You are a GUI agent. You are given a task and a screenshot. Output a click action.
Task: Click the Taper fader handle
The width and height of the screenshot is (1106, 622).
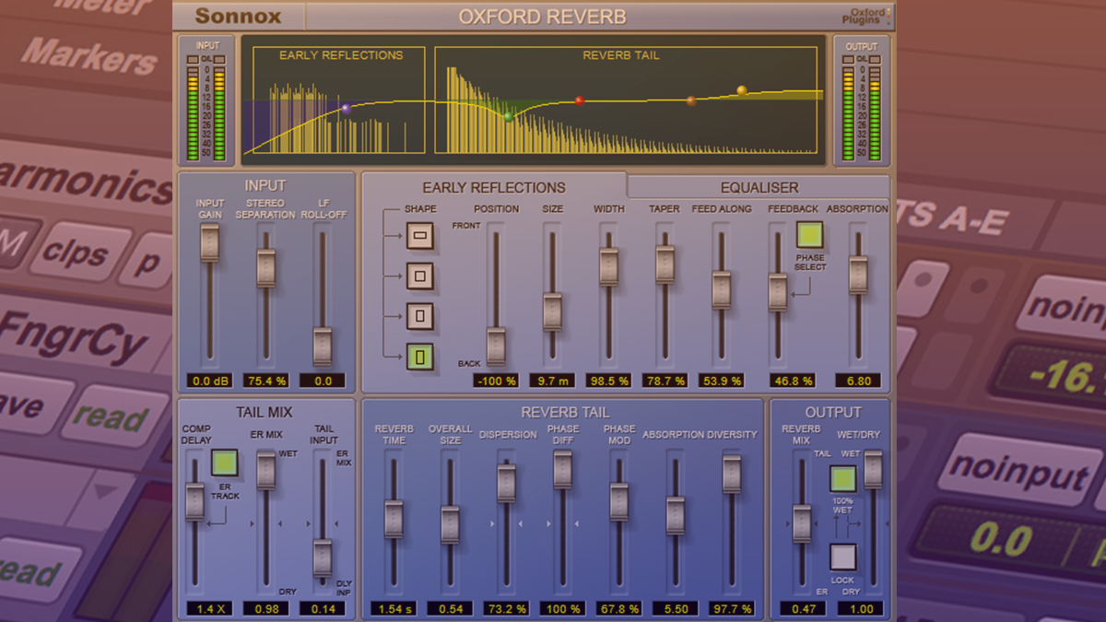[665, 264]
